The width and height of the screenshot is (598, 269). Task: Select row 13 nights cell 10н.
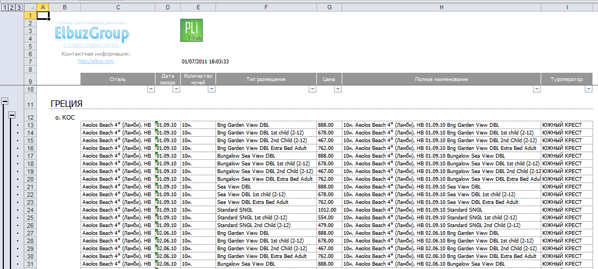click(x=198, y=125)
